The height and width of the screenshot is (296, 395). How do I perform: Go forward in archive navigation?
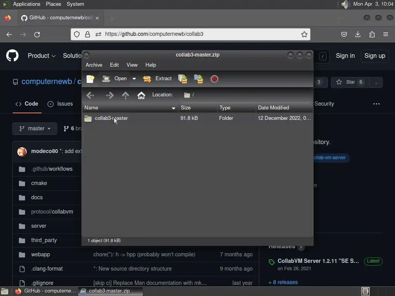click(110, 95)
